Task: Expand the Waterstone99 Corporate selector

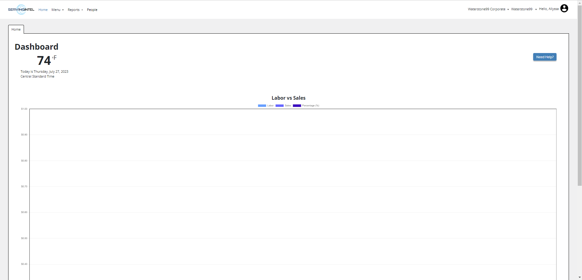Action: coord(488,9)
